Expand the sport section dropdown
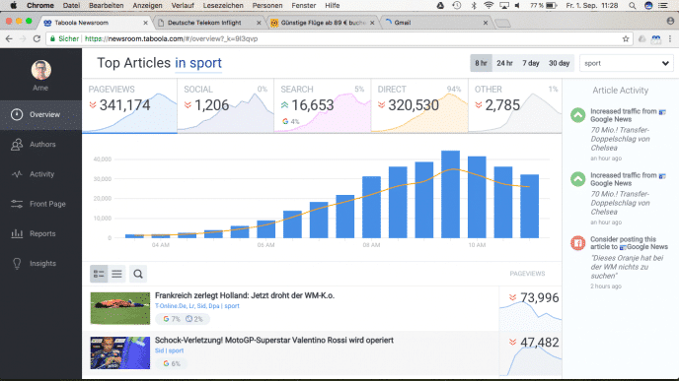Screen dimensions: 679x381 coord(626,63)
